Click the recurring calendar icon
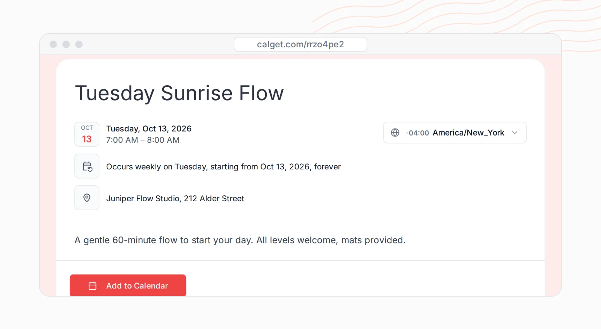Screen dimensions: 601x329 click(87, 166)
